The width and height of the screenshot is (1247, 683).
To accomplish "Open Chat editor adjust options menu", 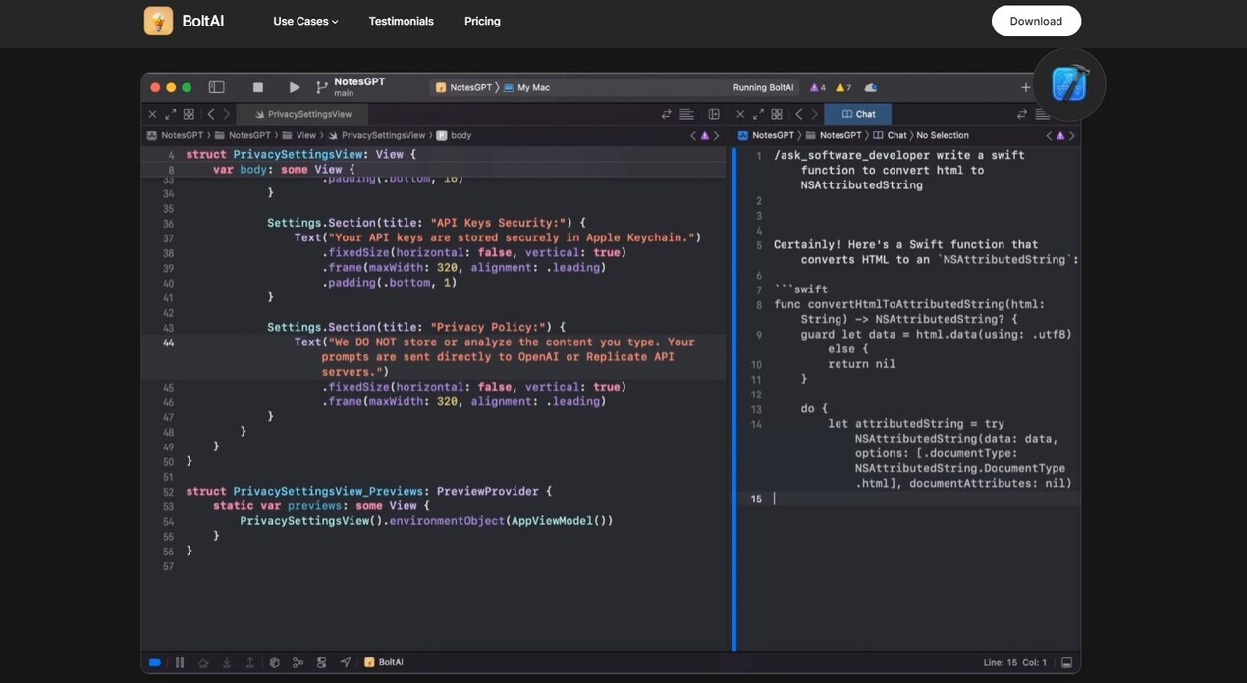I will pyautogui.click(x=1043, y=114).
